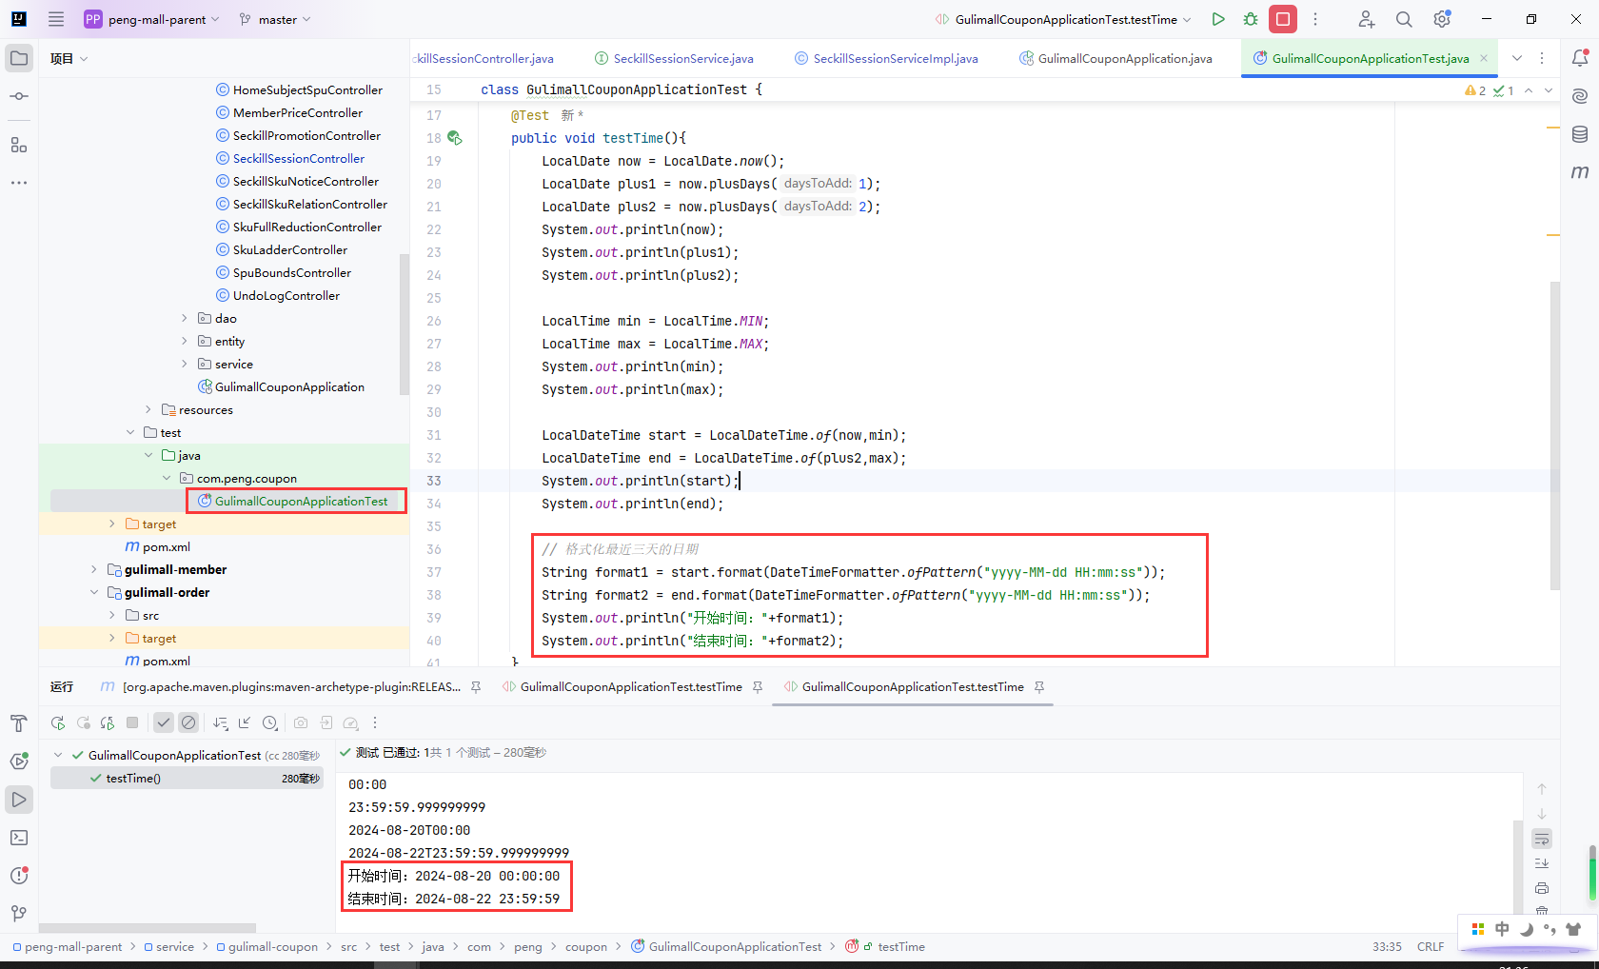
Task: Open cursor position 33:35 go-to-line
Action: [1387, 947]
